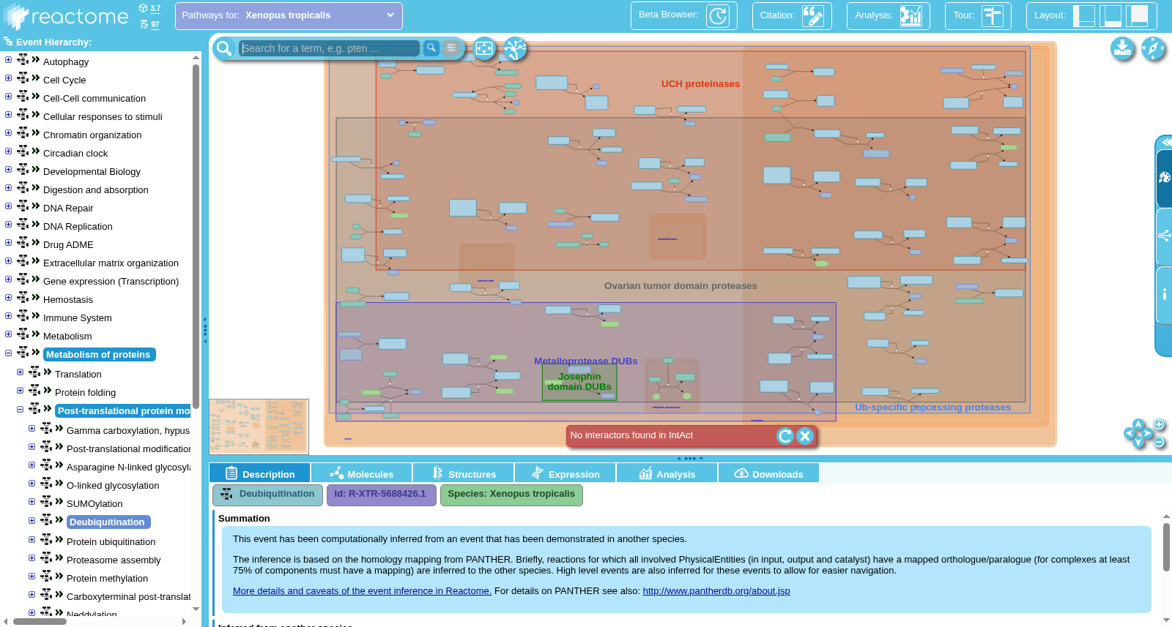Click the compass icon in diagram corner
Image resolution: width=1172 pixels, height=627 pixels.
pos(1153,49)
